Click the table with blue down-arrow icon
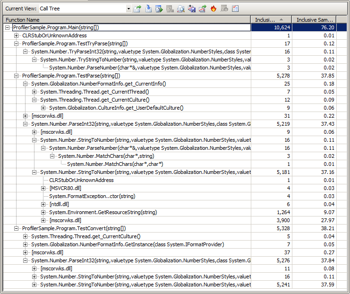The height and width of the screenshot is (294, 350). [148, 9]
